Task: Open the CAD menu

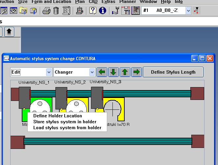Action: (x=93, y=2)
